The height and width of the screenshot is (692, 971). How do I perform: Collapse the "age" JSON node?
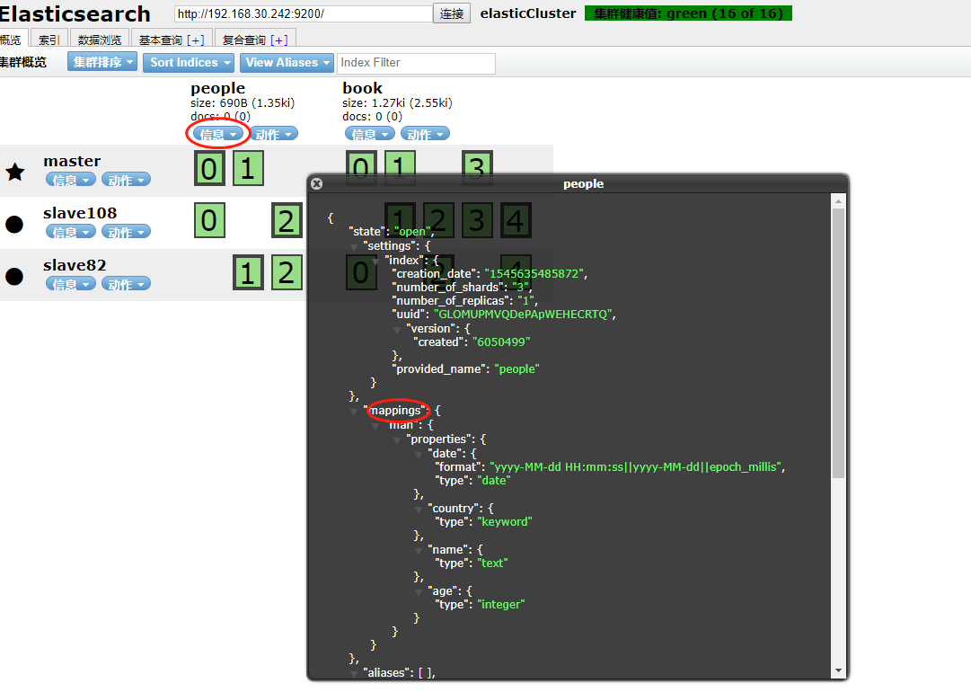(419, 591)
